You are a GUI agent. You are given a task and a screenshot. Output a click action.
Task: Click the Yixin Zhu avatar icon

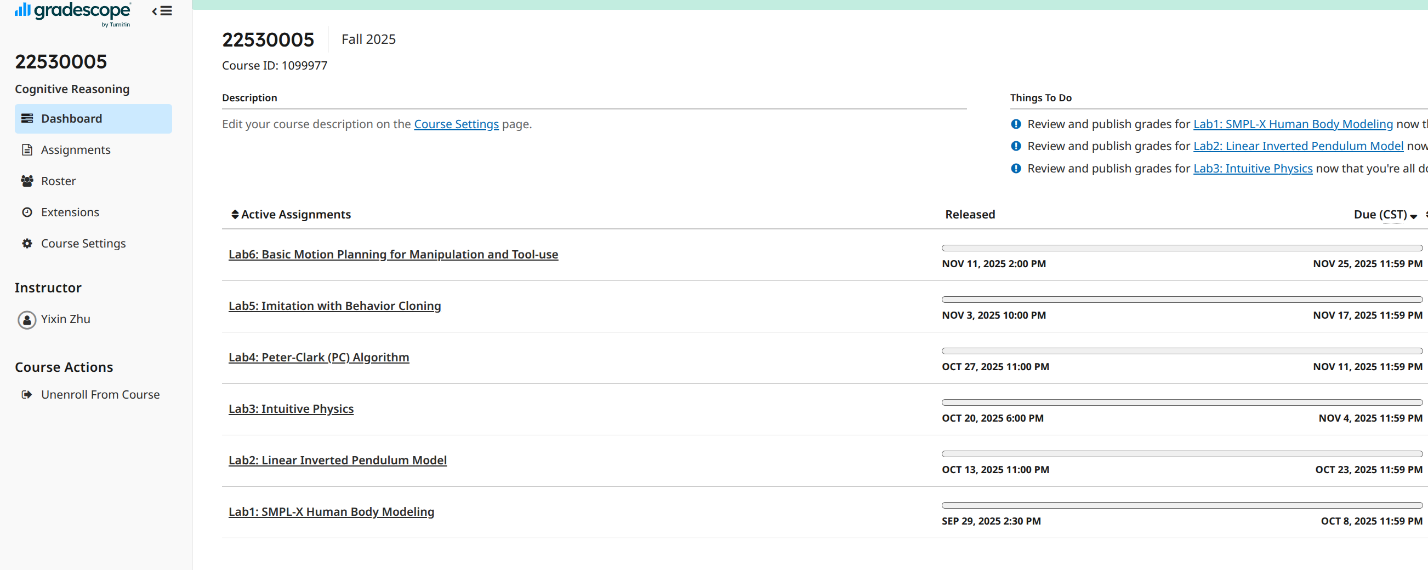click(27, 320)
